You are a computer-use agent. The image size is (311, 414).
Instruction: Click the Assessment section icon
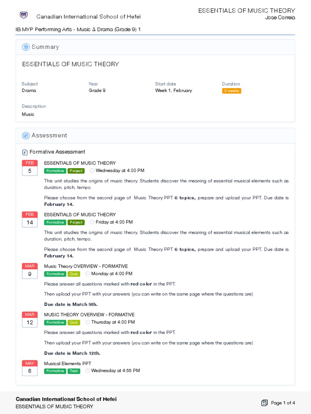click(x=26, y=136)
